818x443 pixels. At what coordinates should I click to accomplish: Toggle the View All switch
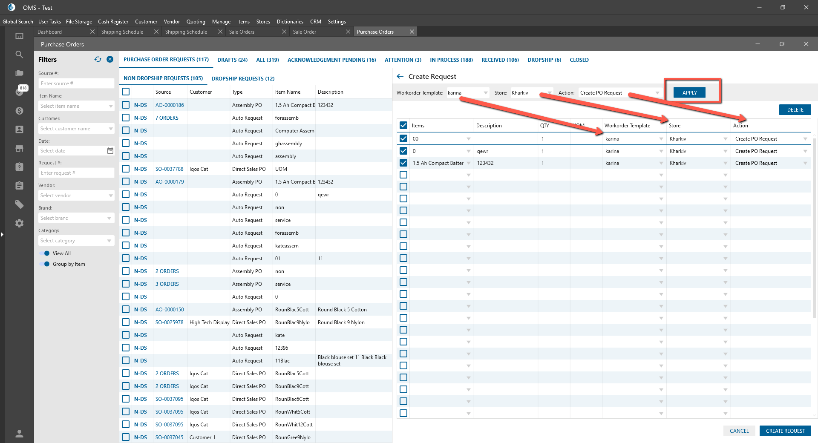coord(45,253)
